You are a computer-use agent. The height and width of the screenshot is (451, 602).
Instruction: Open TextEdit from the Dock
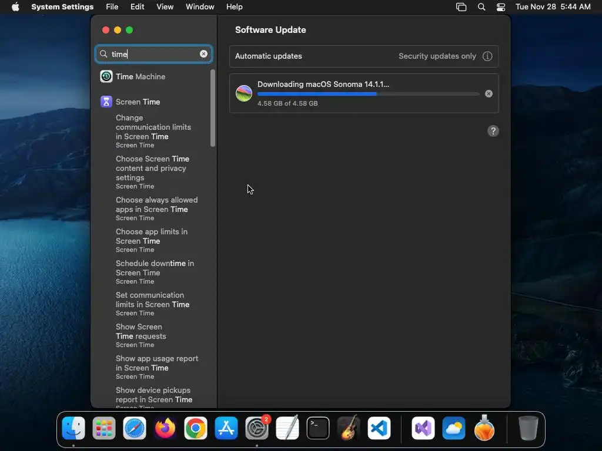[287, 428]
